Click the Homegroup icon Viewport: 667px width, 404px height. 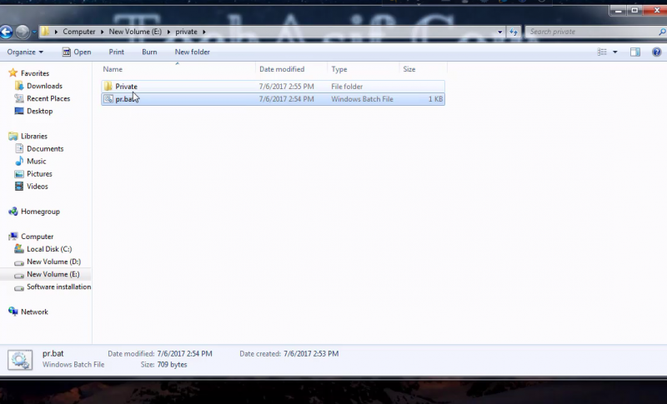point(13,211)
